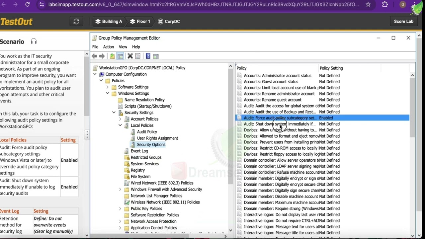
Task: Collapse the Policies node
Action: point(101,80)
